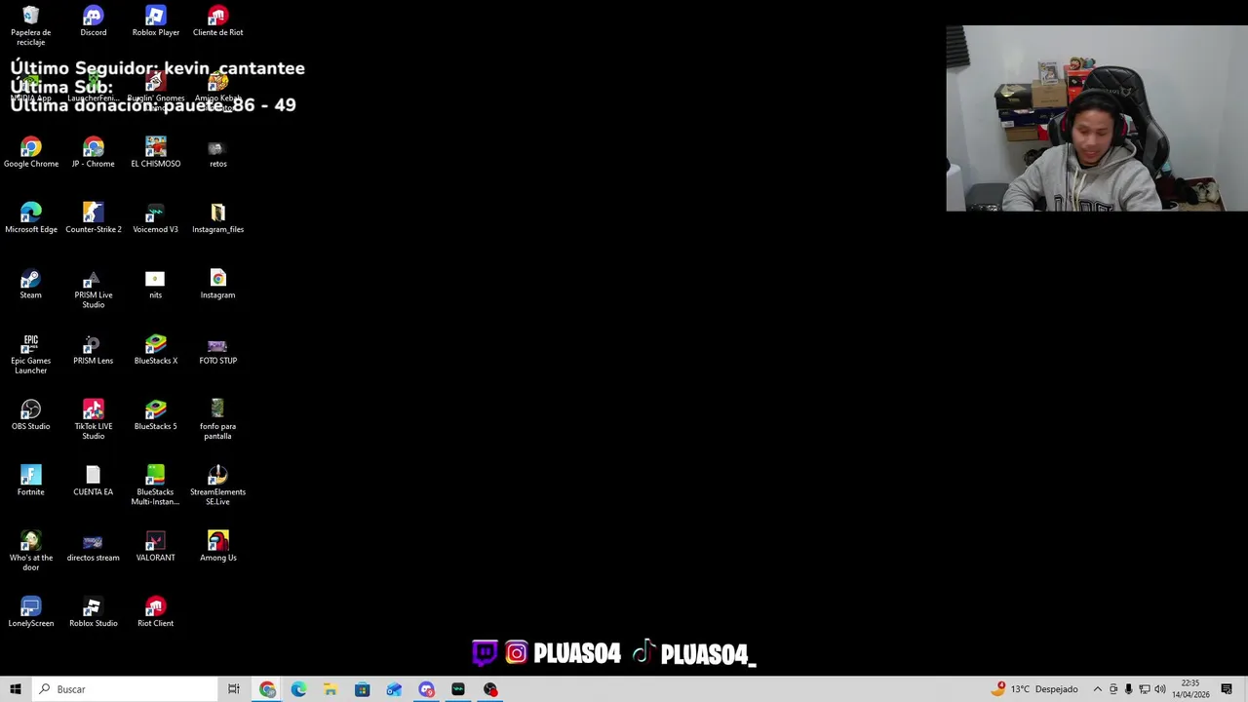The image size is (1248, 702).
Task: Launch LonelyScreen from the desktop
Action: point(30,611)
